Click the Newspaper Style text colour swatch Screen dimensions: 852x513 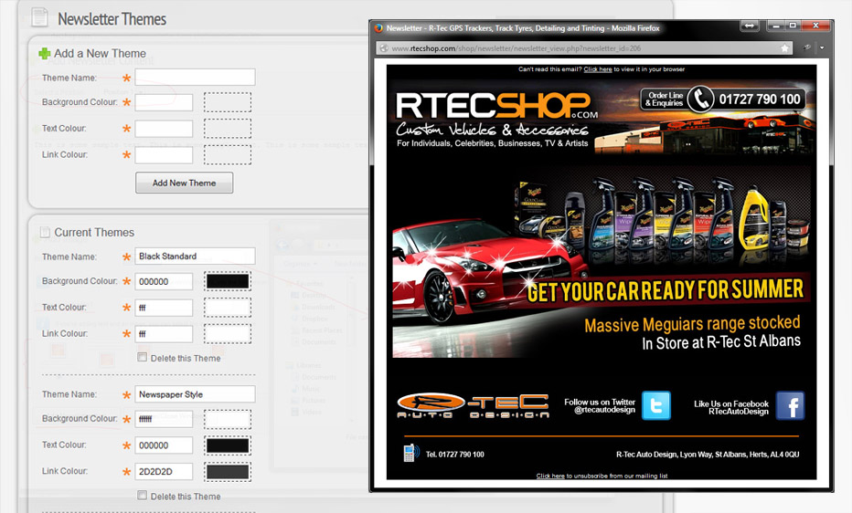click(228, 445)
